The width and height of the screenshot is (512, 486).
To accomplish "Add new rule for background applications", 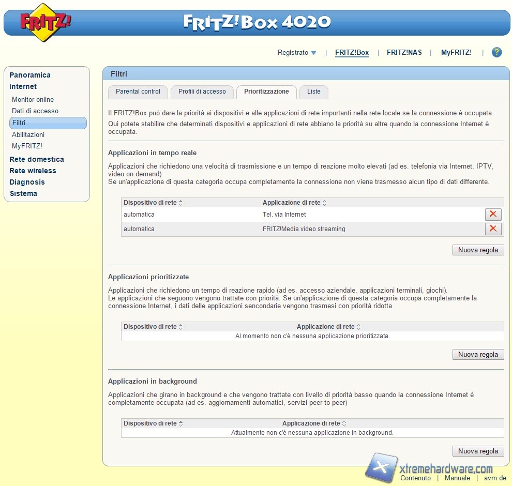I will 478,451.
